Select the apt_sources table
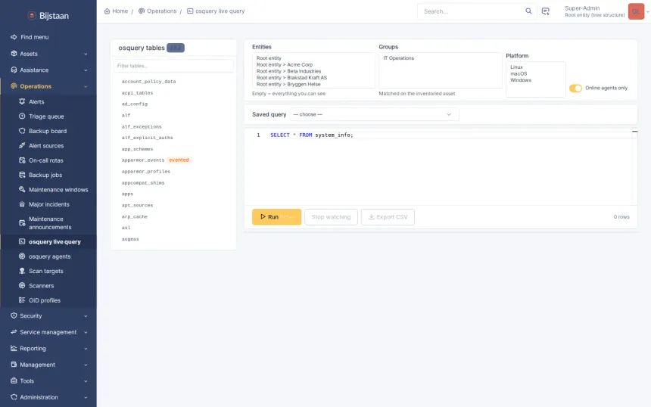The width and height of the screenshot is (651, 407). click(x=137, y=205)
